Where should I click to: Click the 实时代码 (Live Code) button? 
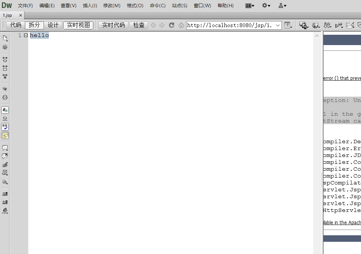(114, 25)
